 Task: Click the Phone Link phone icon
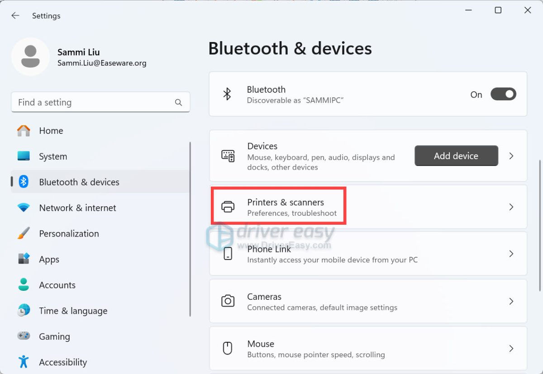(x=228, y=254)
